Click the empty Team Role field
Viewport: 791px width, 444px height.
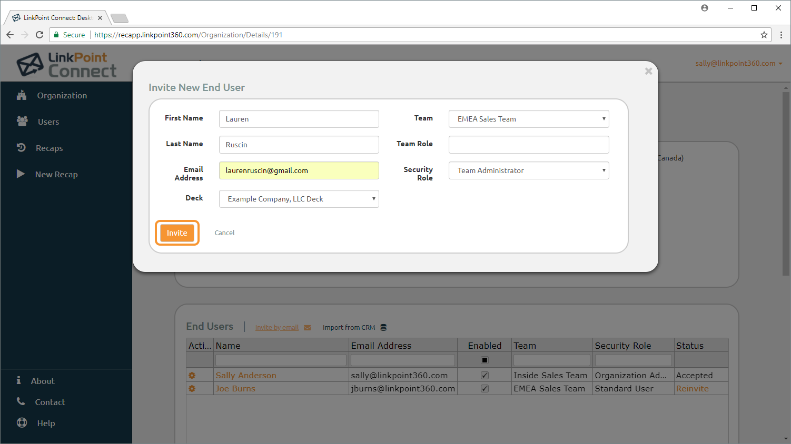click(529, 145)
